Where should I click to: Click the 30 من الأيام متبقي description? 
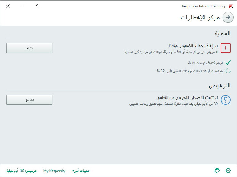point(173,104)
